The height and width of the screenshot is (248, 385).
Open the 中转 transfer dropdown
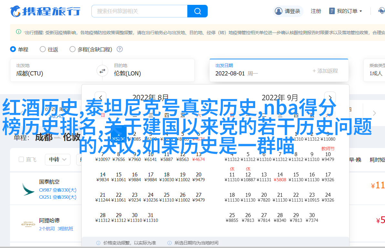tap(58, 160)
